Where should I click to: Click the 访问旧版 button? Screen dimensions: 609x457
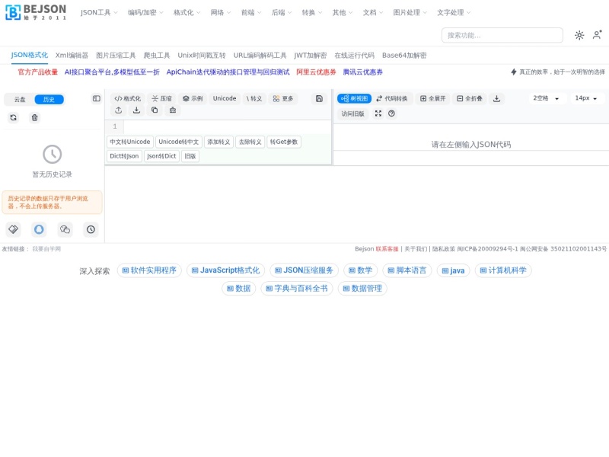point(352,113)
